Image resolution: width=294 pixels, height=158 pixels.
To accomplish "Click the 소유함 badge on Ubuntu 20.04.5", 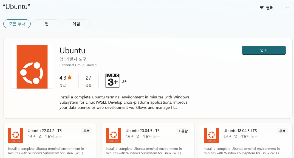I will [183, 131].
